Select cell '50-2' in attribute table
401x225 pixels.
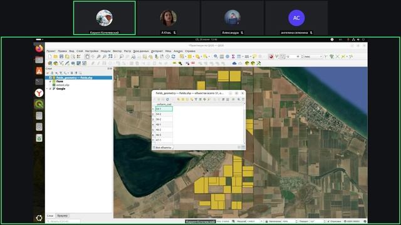pos(164,119)
